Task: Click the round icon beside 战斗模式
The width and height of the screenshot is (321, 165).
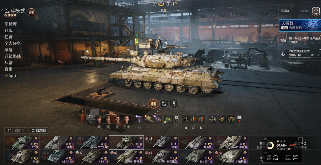Action: tap(31, 12)
